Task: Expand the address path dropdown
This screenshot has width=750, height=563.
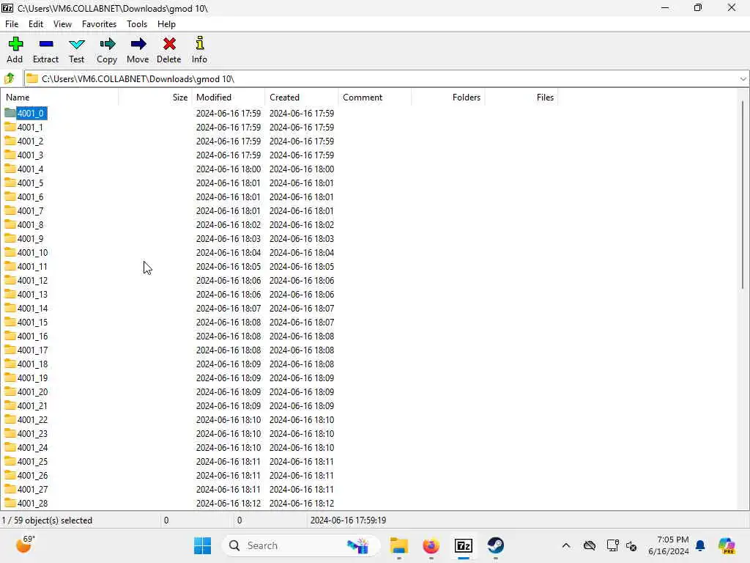Action: 743,79
